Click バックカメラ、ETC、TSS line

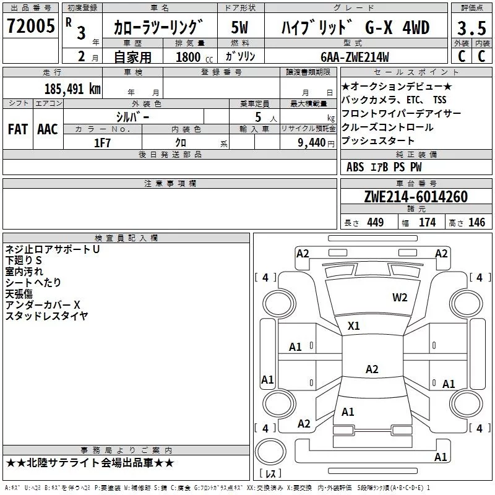click(x=394, y=100)
